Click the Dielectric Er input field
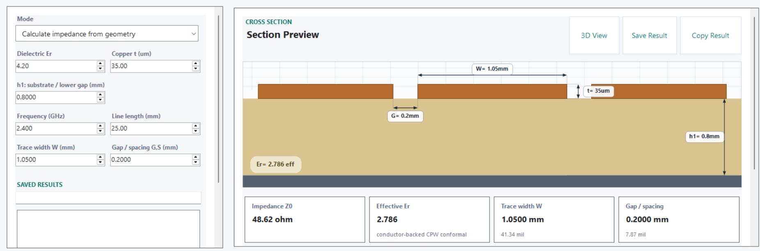The height and width of the screenshot is (251, 760). pos(56,66)
